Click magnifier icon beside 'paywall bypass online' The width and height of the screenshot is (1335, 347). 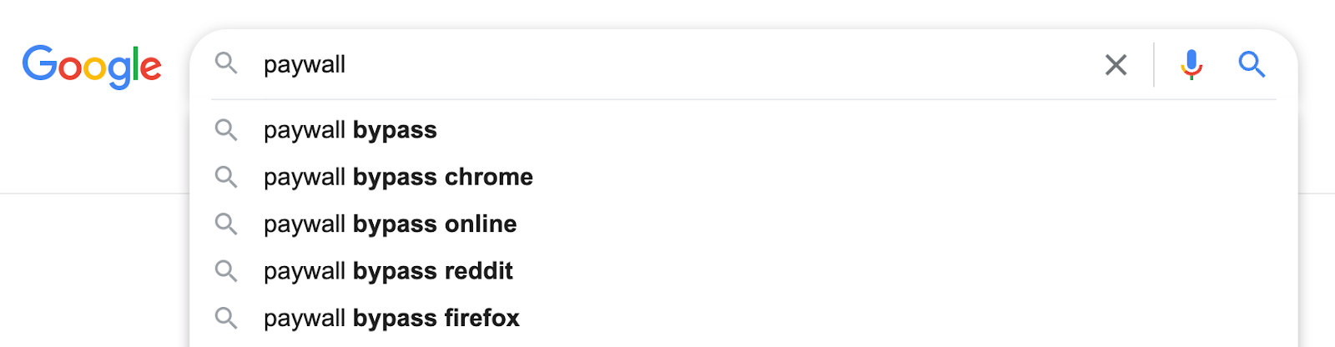pyautogui.click(x=226, y=224)
